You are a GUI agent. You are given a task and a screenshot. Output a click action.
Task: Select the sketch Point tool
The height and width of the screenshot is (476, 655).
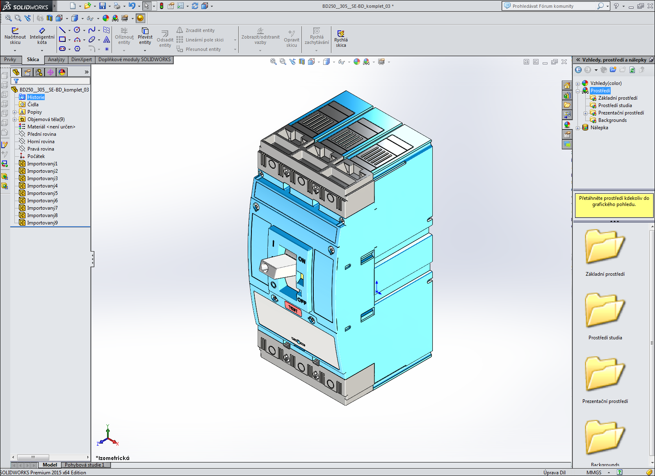(x=107, y=49)
